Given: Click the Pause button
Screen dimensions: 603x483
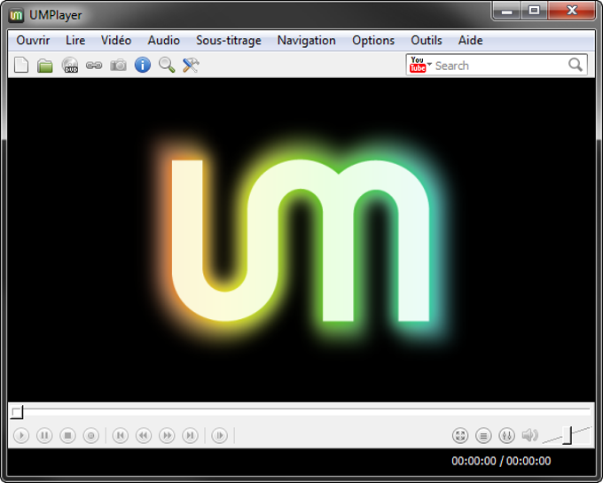Looking at the screenshot, I should click(x=44, y=435).
